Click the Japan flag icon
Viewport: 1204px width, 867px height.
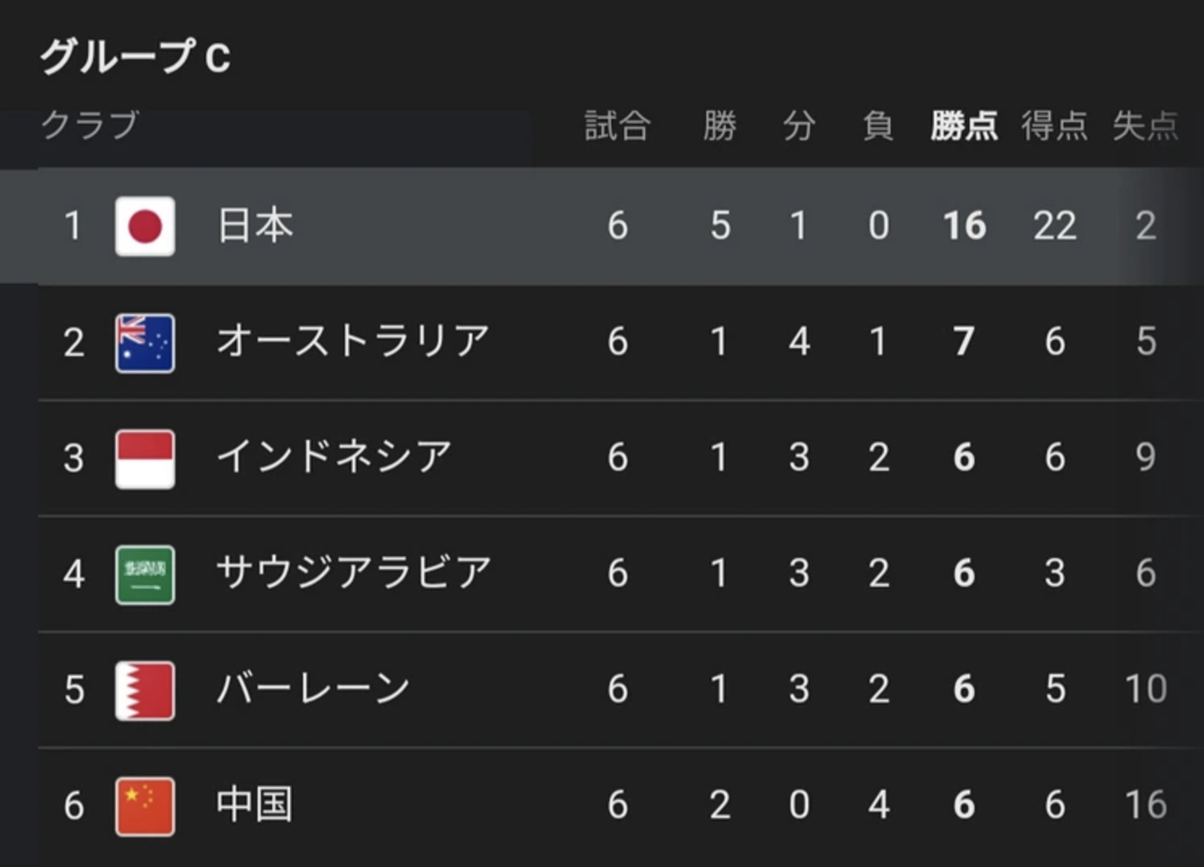click(145, 226)
